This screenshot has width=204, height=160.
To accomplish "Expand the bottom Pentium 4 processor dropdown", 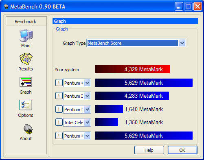I will point(87,136).
